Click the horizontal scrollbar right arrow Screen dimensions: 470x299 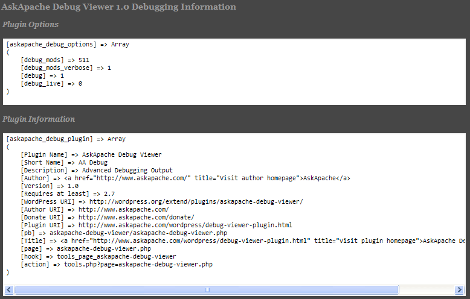[x=461, y=290]
